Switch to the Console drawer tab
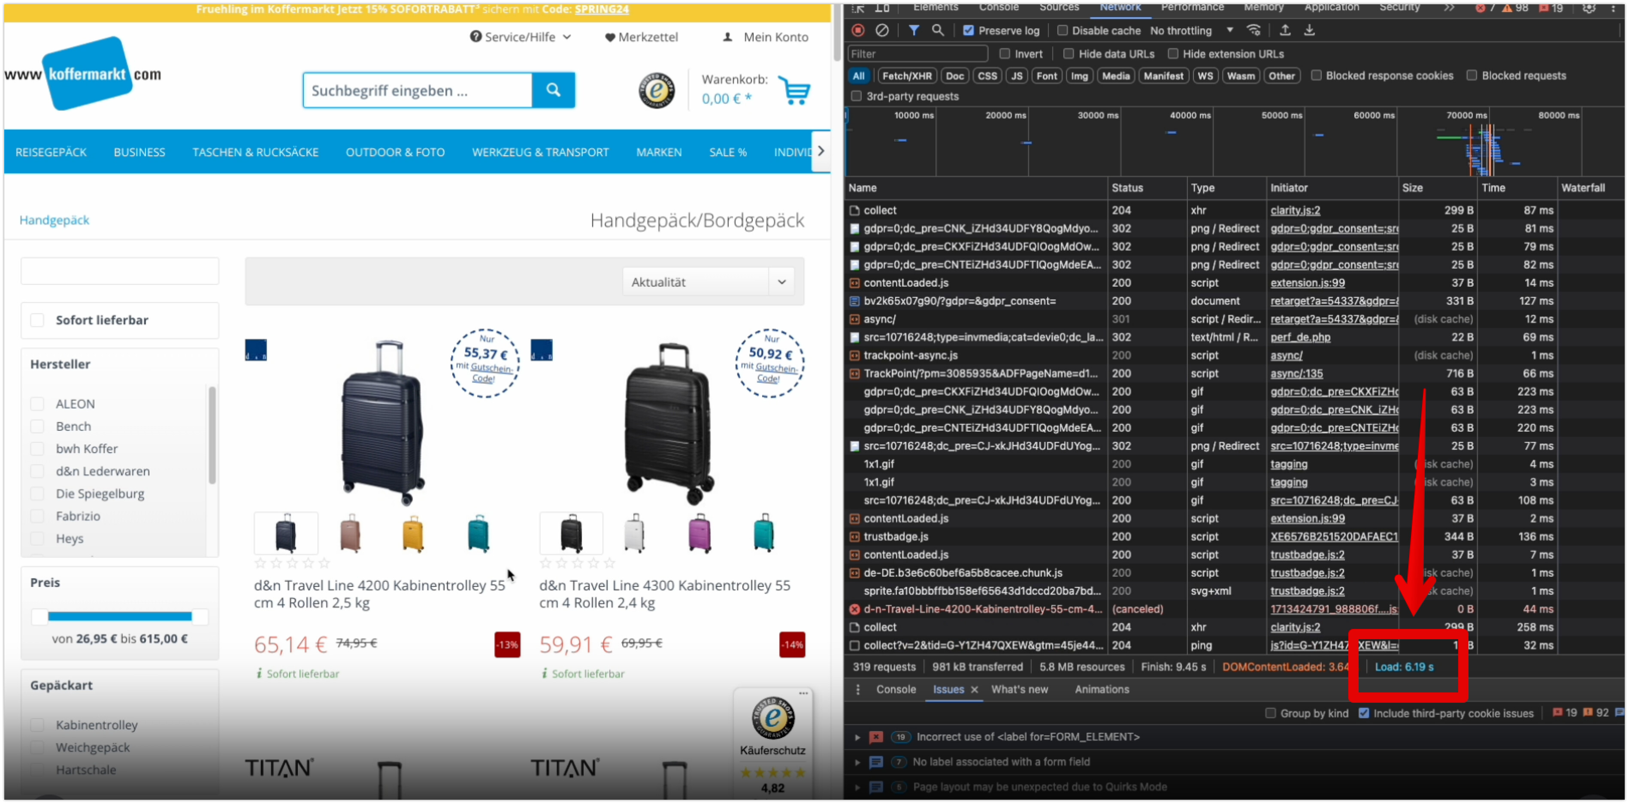The width and height of the screenshot is (1629, 804). pos(896,689)
